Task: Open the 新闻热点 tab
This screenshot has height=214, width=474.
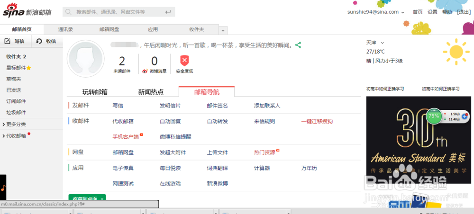Action: point(151,92)
